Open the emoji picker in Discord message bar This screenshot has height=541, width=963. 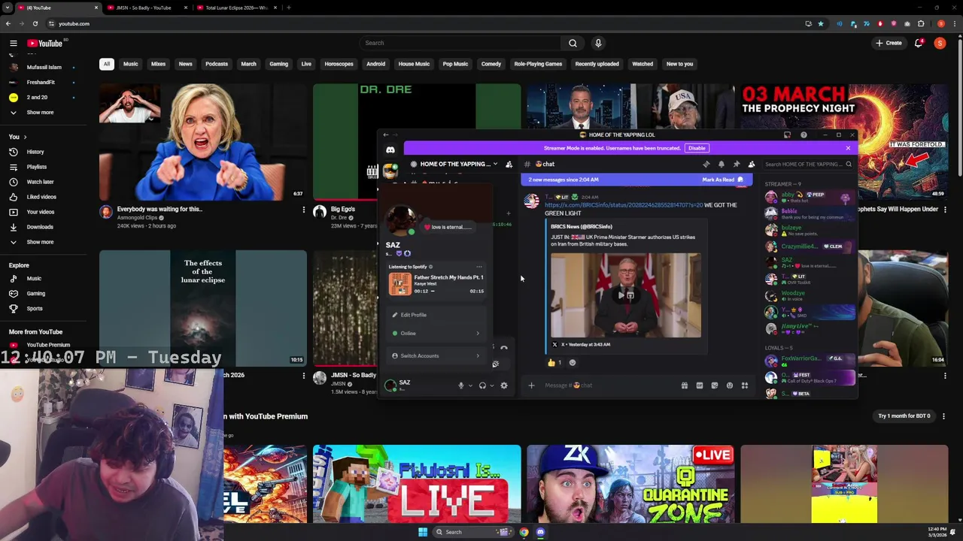730,385
